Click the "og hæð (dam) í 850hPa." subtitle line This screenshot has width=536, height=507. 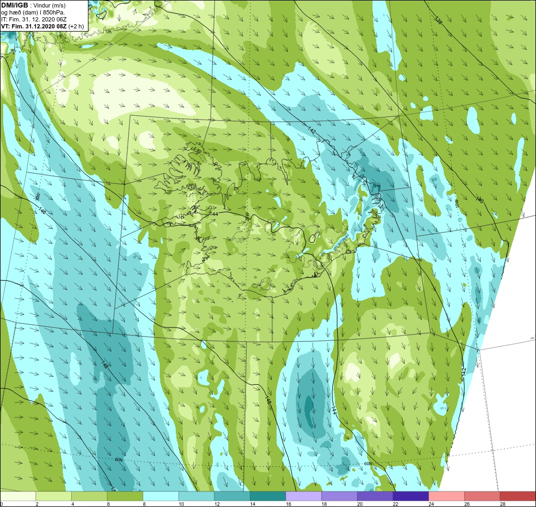pyautogui.click(x=33, y=12)
